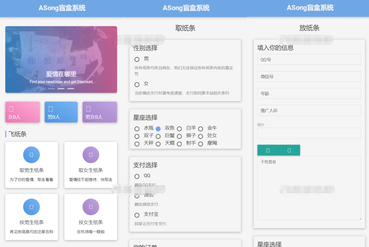Click 阿里云支付宝支付 description text
The height and width of the screenshot is (247, 369).
click(151, 224)
